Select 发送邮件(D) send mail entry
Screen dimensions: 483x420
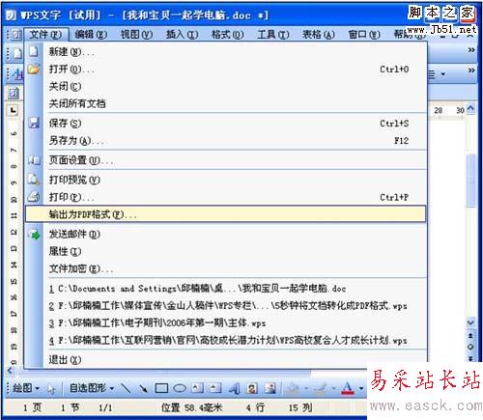pyautogui.click(x=225, y=234)
